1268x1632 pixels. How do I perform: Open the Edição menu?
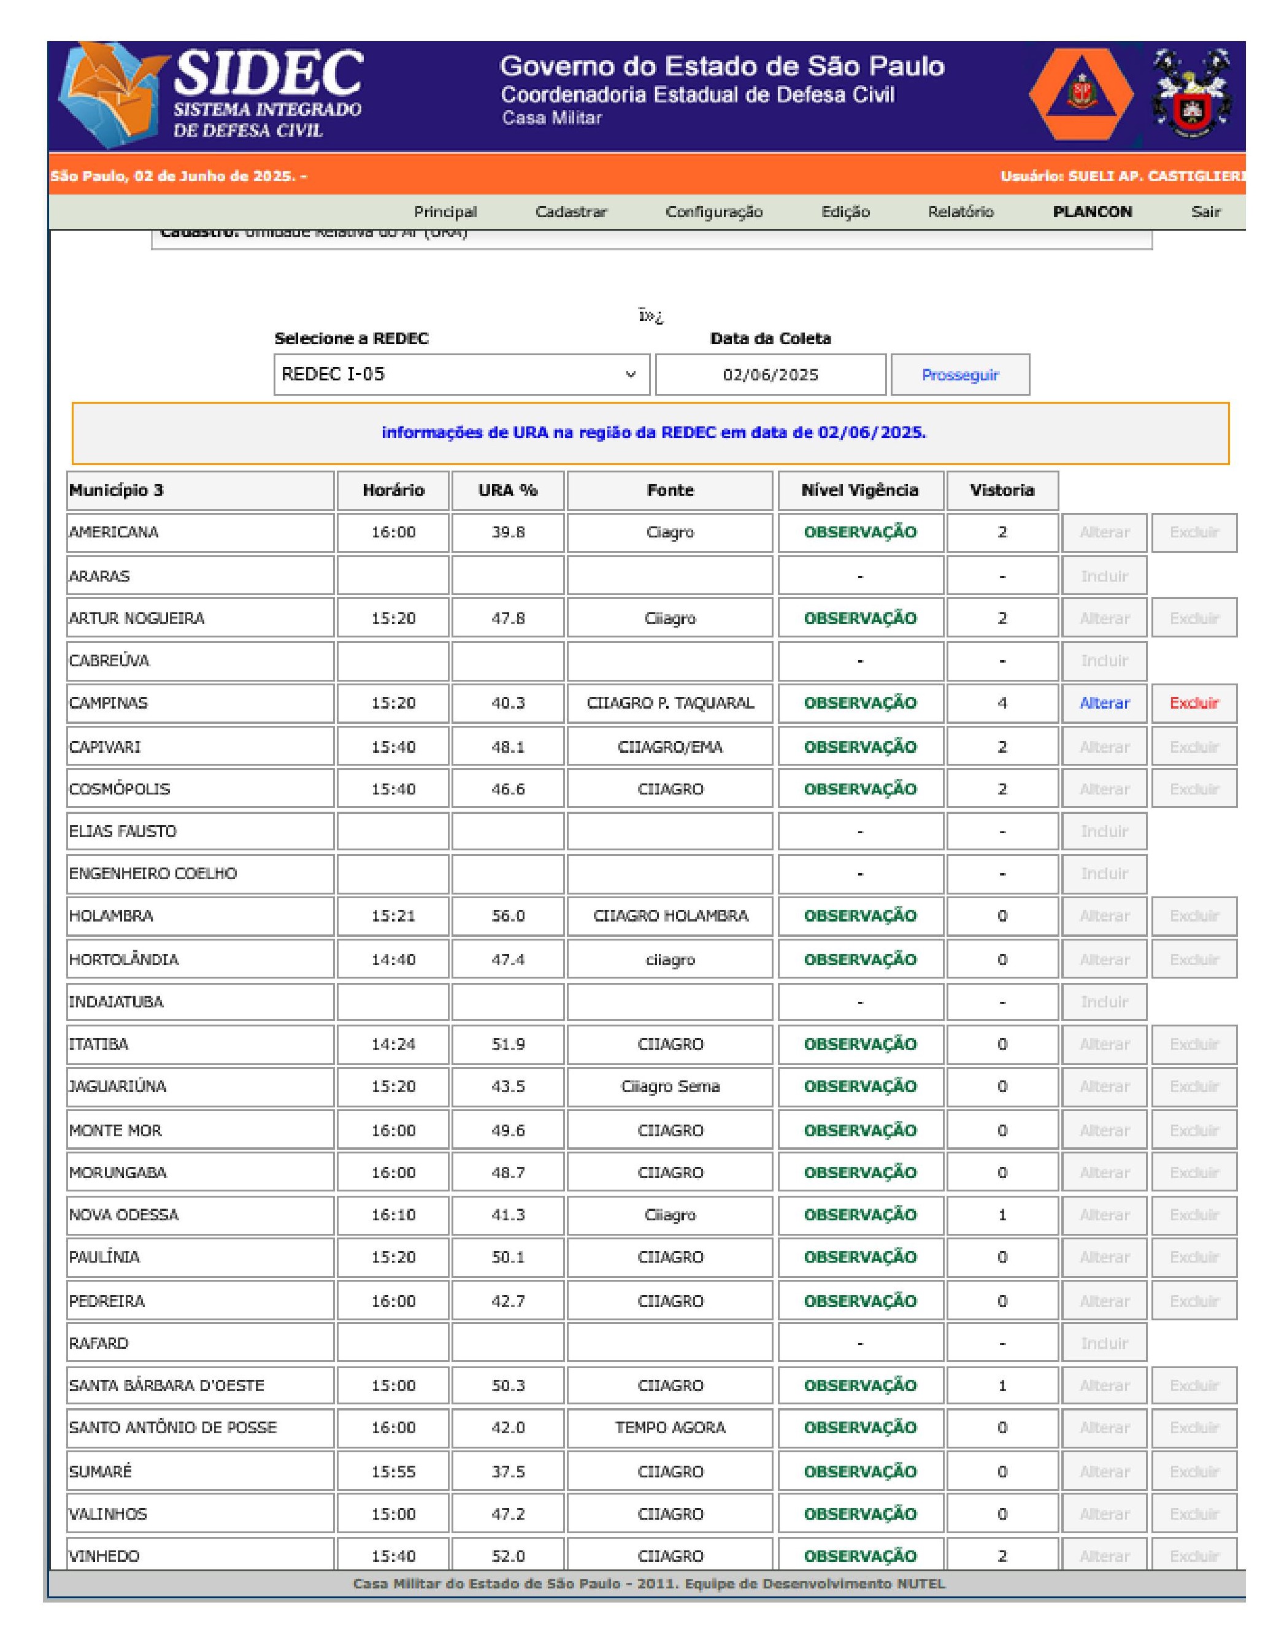point(845,212)
